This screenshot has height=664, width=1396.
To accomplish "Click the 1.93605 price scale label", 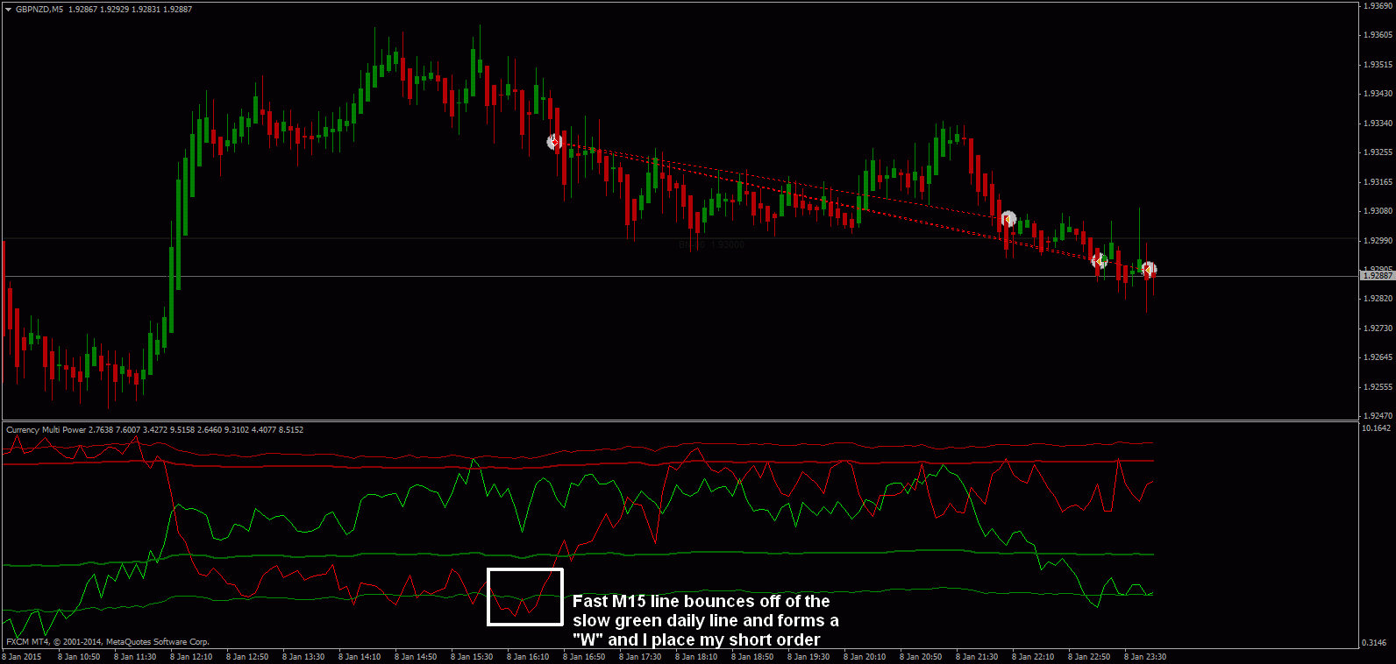I will (x=1378, y=35).
